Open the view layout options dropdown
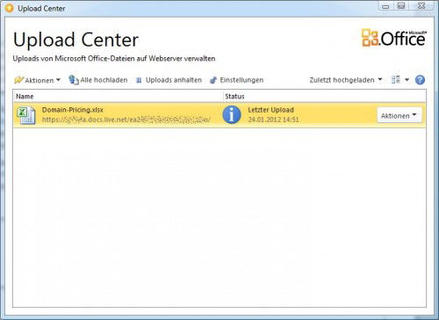This screenshot has height=320, width=439. (400, 80)
